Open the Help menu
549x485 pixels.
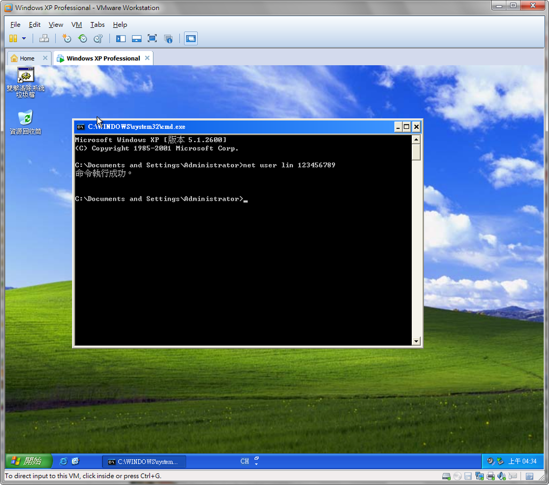(x=120, y=25)
